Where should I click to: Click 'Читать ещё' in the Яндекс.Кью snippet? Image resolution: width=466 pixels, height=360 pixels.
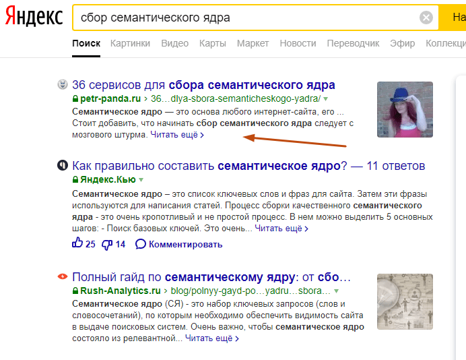[281, 229]
